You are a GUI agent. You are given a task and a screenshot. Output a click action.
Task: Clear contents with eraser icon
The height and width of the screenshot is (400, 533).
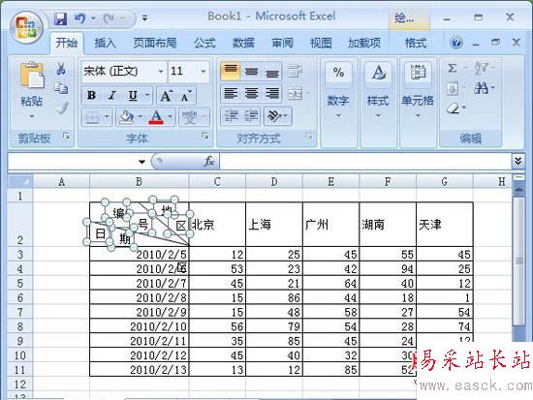(x=454, y=108)
